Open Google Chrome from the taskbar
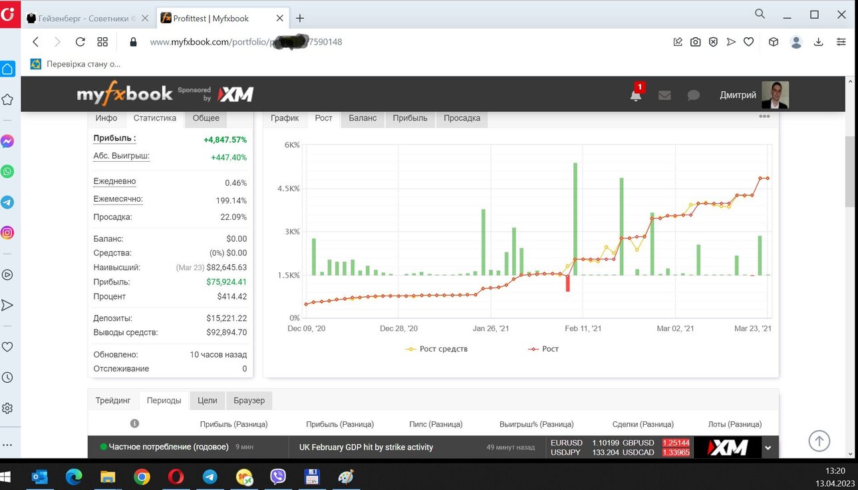The height and width of the screenshot is (490, 858). coord(142,477)
